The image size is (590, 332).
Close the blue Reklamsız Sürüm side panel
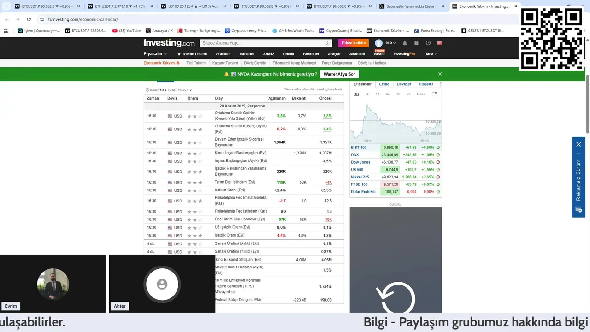tap(578, 144)
